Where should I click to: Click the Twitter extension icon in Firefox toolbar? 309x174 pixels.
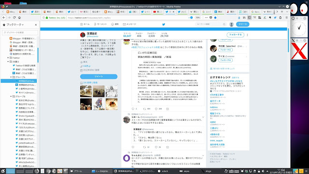(275, 17)
